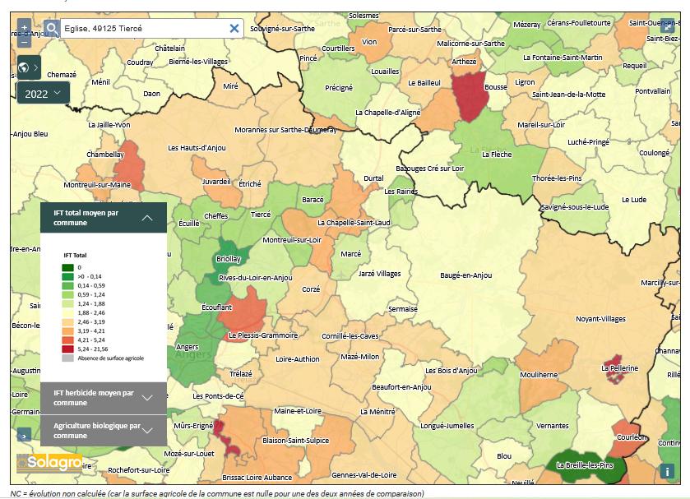
Task: Select the La Flèche commune on the map
Action: point(496,154)
